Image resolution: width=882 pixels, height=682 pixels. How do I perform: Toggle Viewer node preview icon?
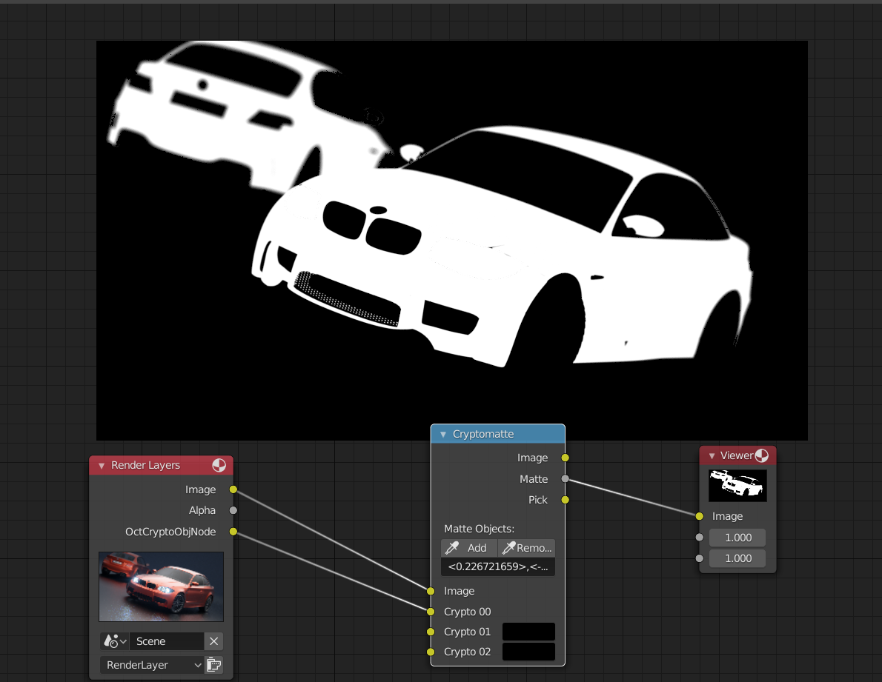tap(762, 455)
